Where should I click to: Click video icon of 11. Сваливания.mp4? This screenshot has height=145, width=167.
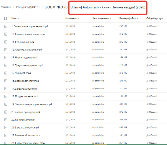point(6,42)
